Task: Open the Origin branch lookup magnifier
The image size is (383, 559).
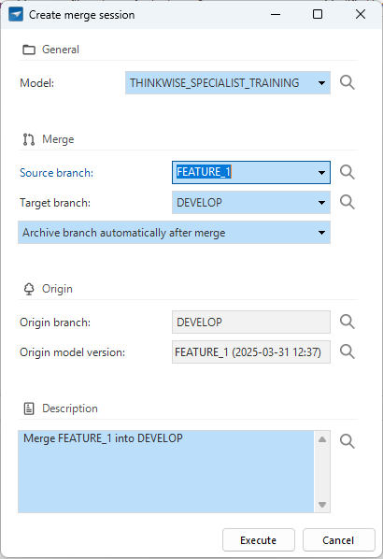Action: [347, 322]
